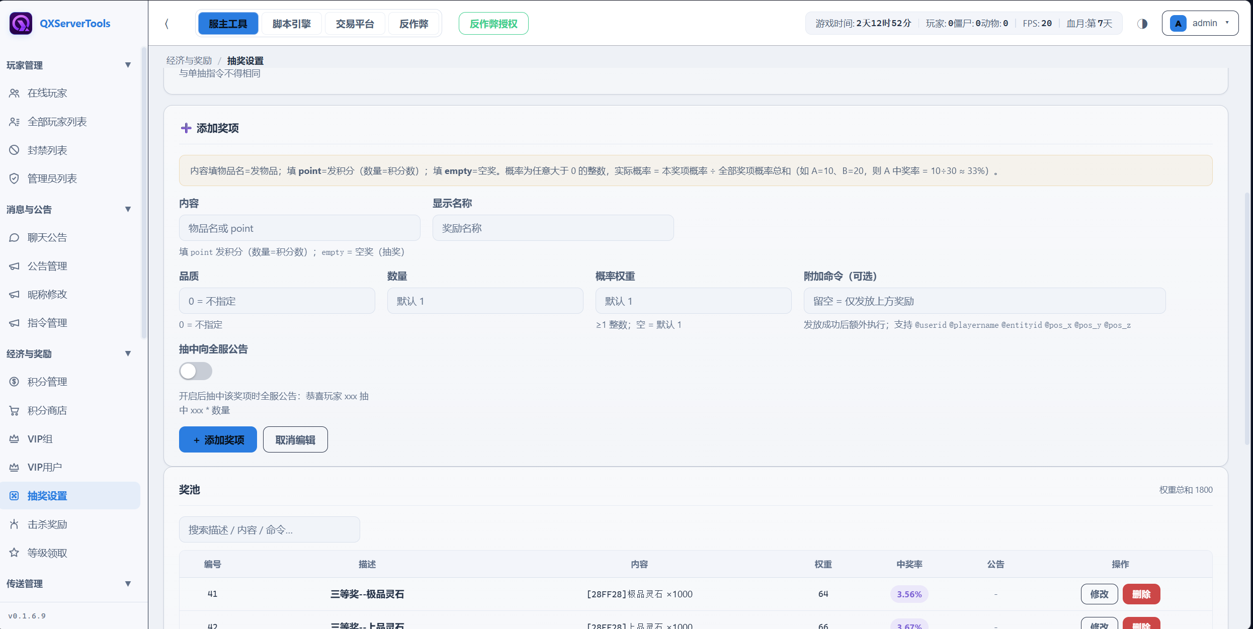Image resolution: width=1253 pixels, height=629 pixels.
Task: Click the 奖池 search box
Action: (x=270, y=529)
